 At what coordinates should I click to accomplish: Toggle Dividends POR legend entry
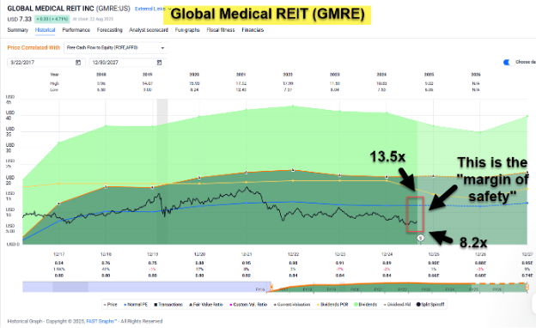332,305
